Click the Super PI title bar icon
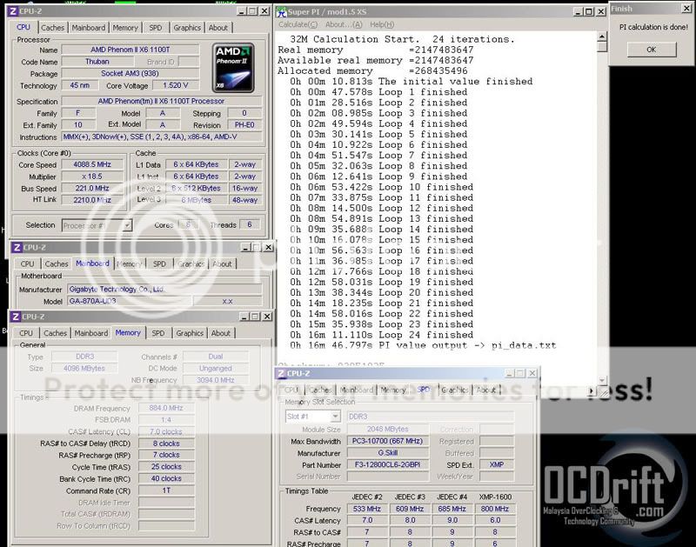 282,11
